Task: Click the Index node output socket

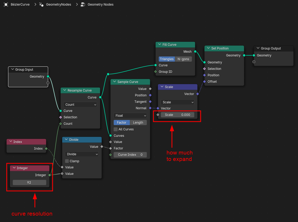Action: pyautogui.click(x=46, y=148)
